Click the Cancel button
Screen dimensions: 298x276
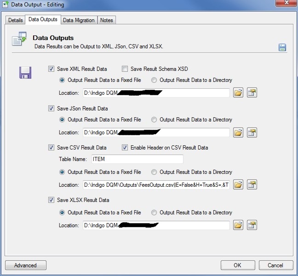[x=275, y=265]
